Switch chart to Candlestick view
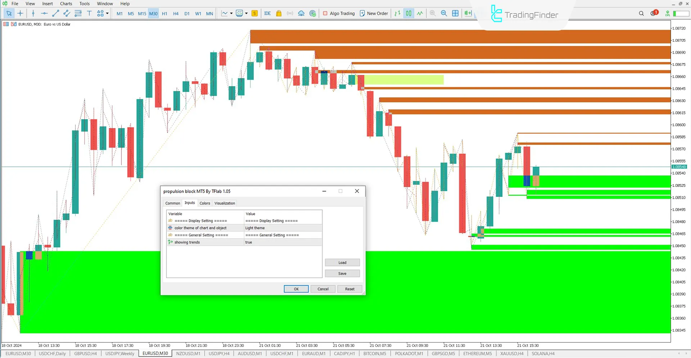 pyautogui.click(x=408, y=13)
